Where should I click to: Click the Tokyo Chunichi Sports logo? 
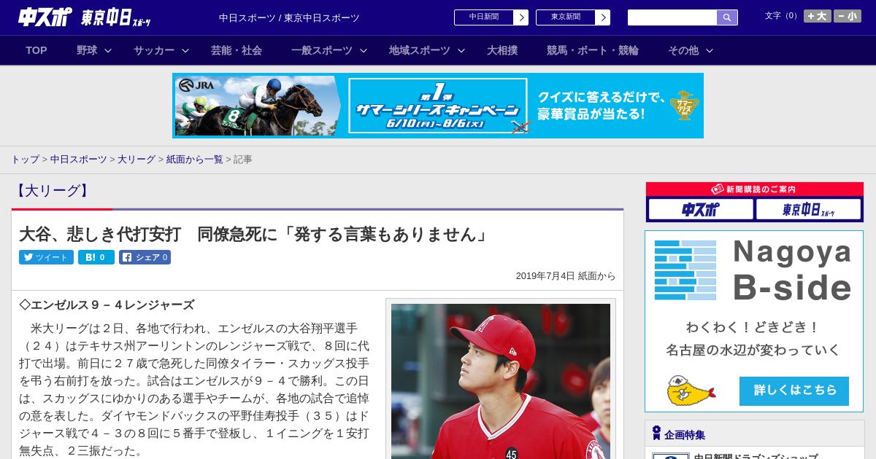point(116,17)
